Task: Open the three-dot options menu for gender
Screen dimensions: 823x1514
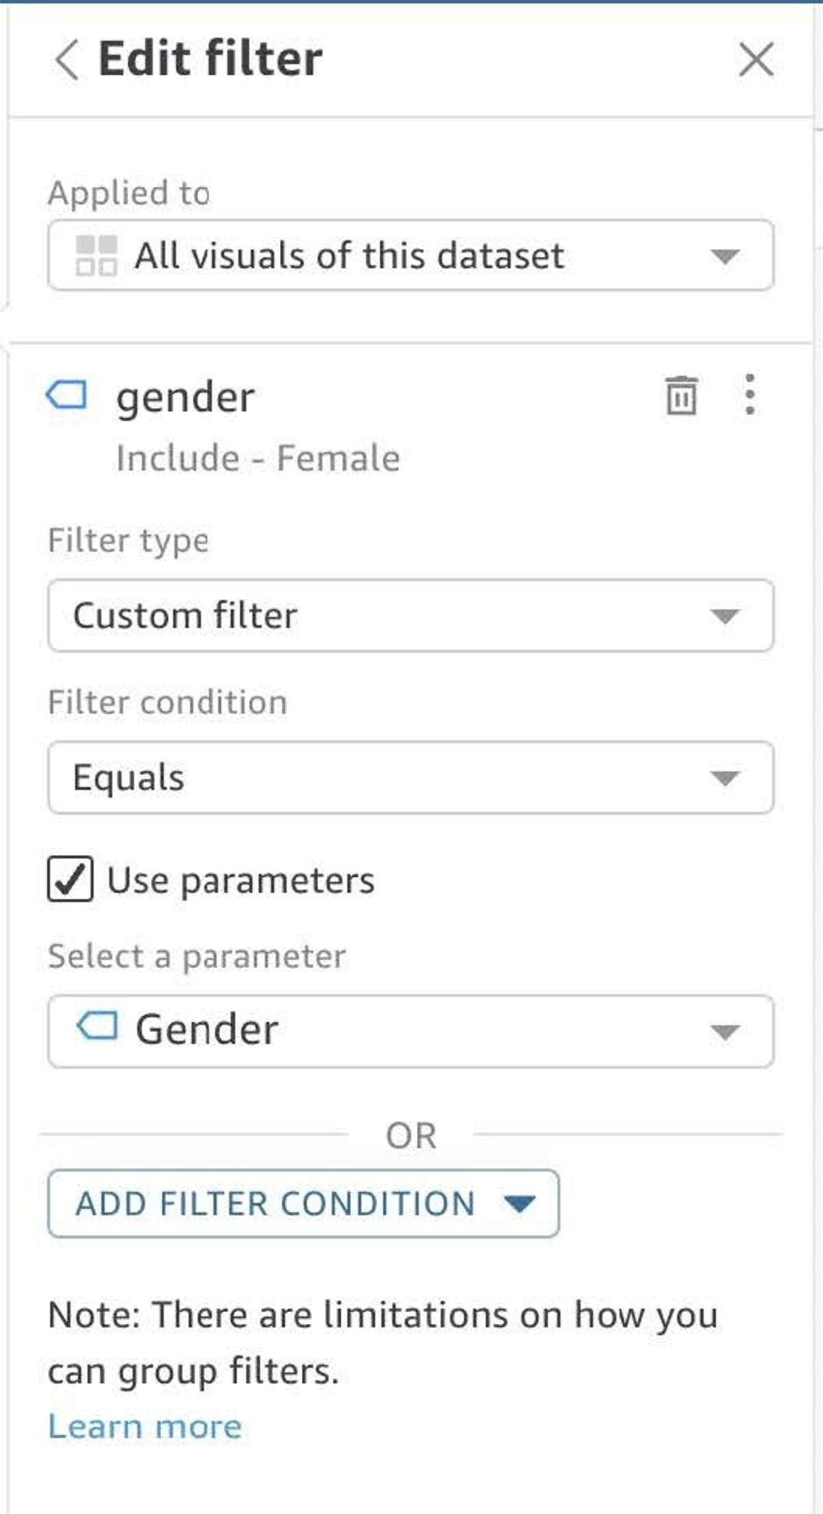Action: click(x=750, y=395)
